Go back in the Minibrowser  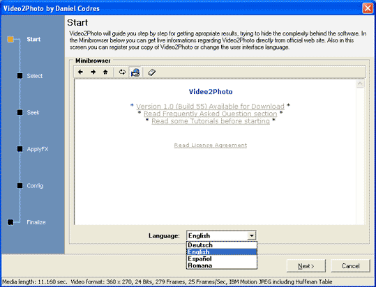coord(81,72)
